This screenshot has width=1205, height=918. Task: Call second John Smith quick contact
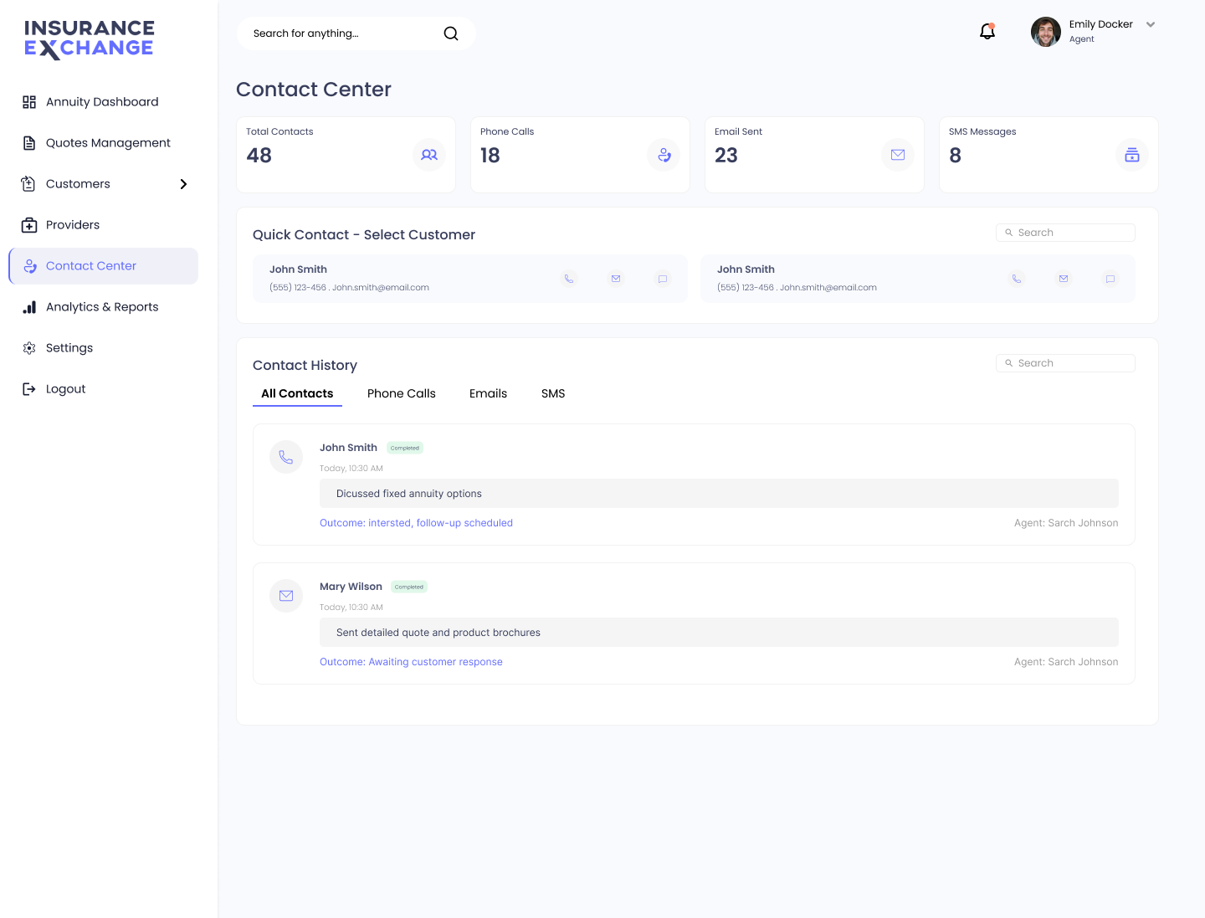tap(1017, 279)
